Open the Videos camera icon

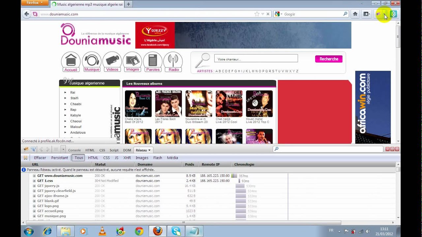click(112, 62)
